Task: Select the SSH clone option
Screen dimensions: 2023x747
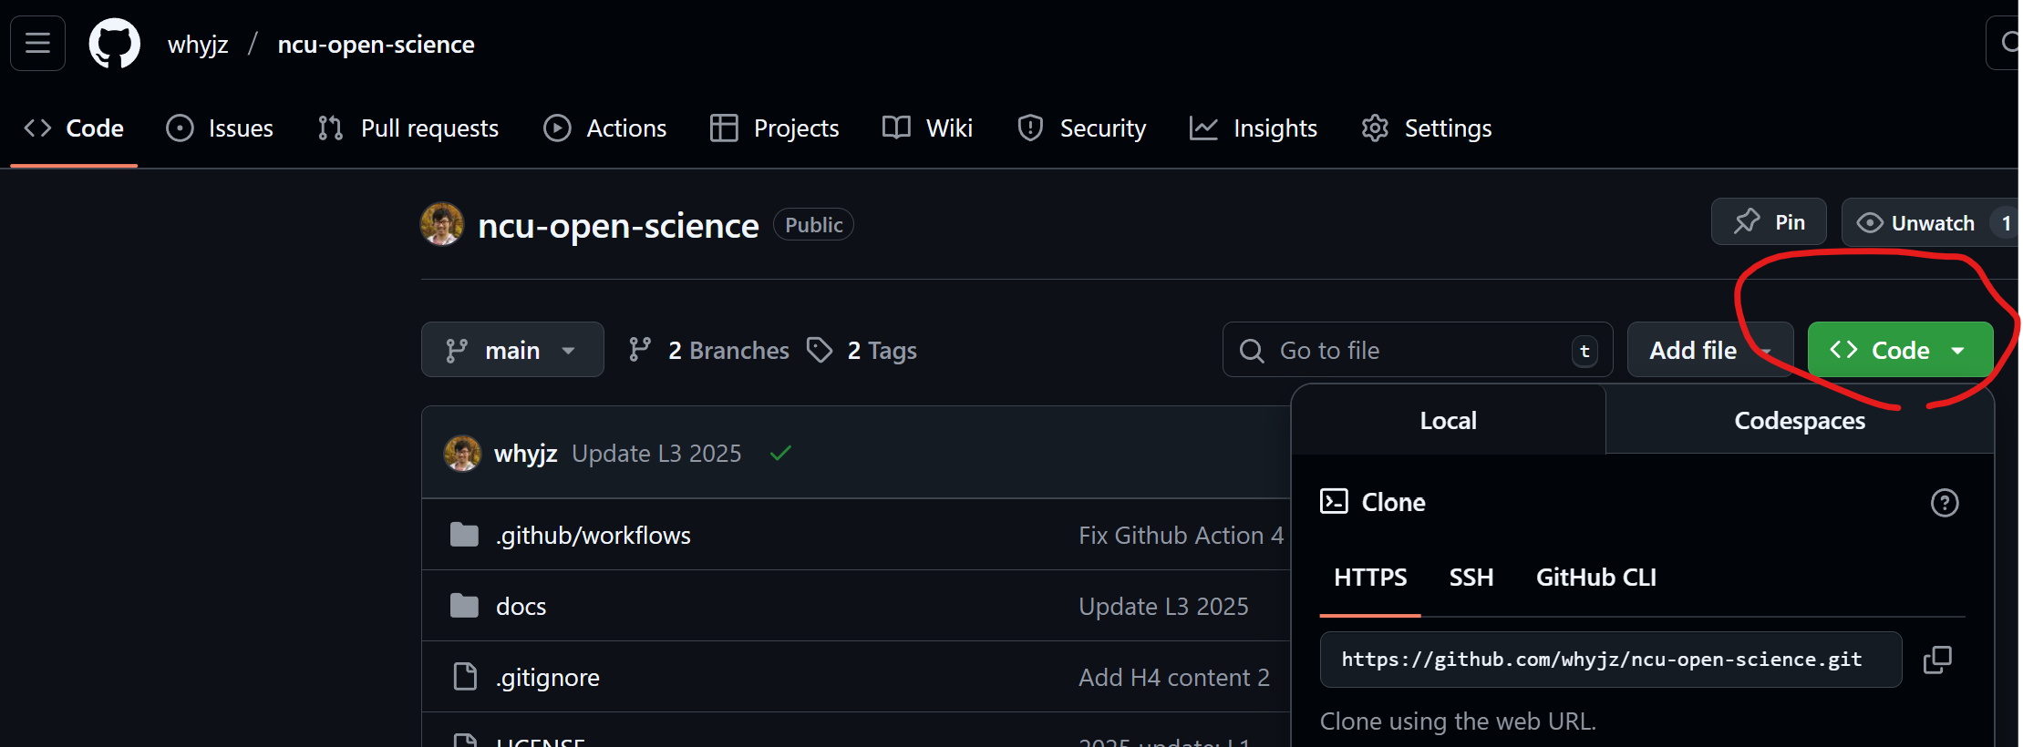Action: point(1471,578)
